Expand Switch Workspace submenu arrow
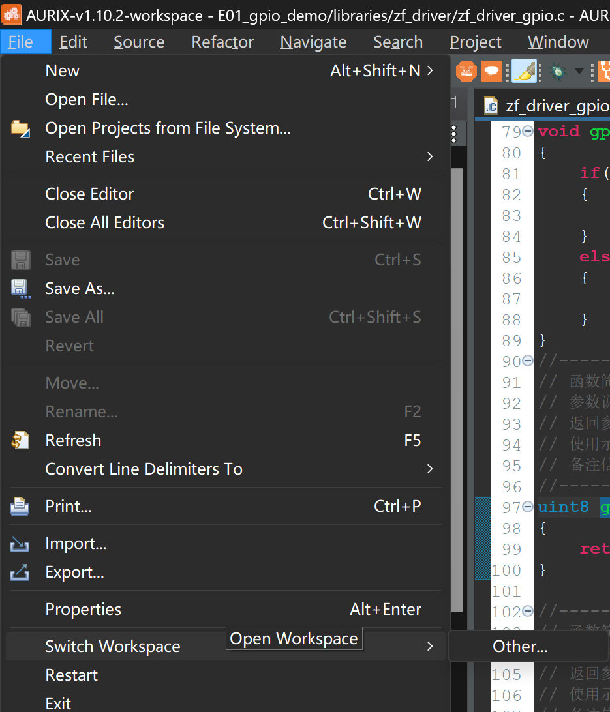Image resolution: width=610 pixels, height=712 pixels. click(x=430, y=646)
